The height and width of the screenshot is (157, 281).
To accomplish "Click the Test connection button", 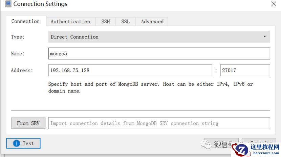I will (23, 143).
